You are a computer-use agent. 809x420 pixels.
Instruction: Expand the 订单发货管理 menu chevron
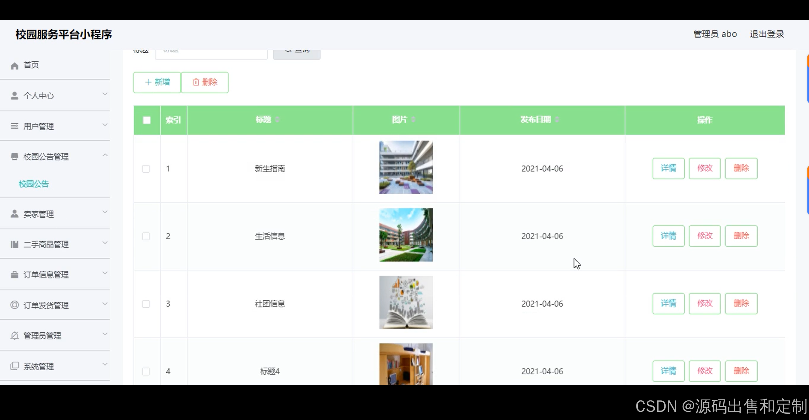pyautogui.click(x=105, y=304)
